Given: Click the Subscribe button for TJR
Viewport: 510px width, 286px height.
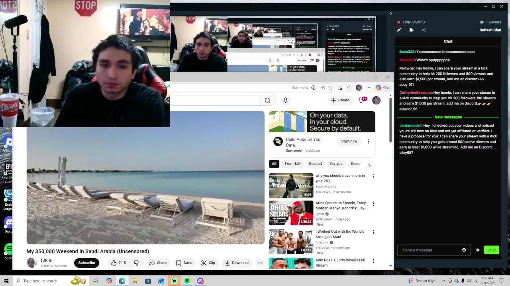Looking at the screenshot, I should (x=86, y=263).
